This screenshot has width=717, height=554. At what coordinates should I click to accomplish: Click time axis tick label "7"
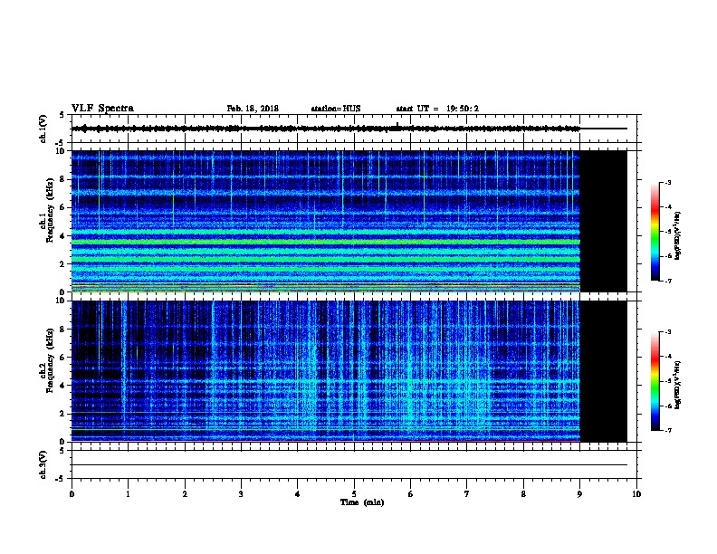467,494
